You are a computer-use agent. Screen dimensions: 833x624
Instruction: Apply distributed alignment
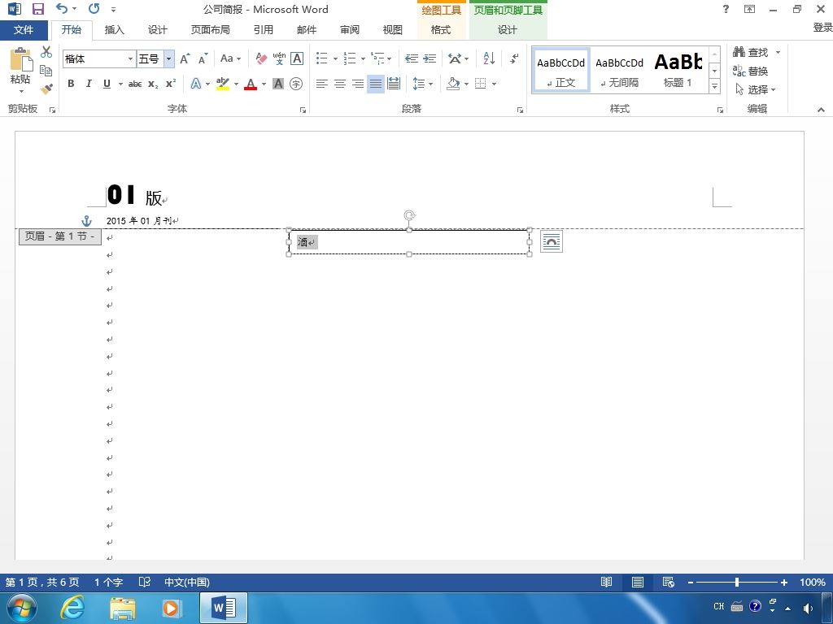394,84
